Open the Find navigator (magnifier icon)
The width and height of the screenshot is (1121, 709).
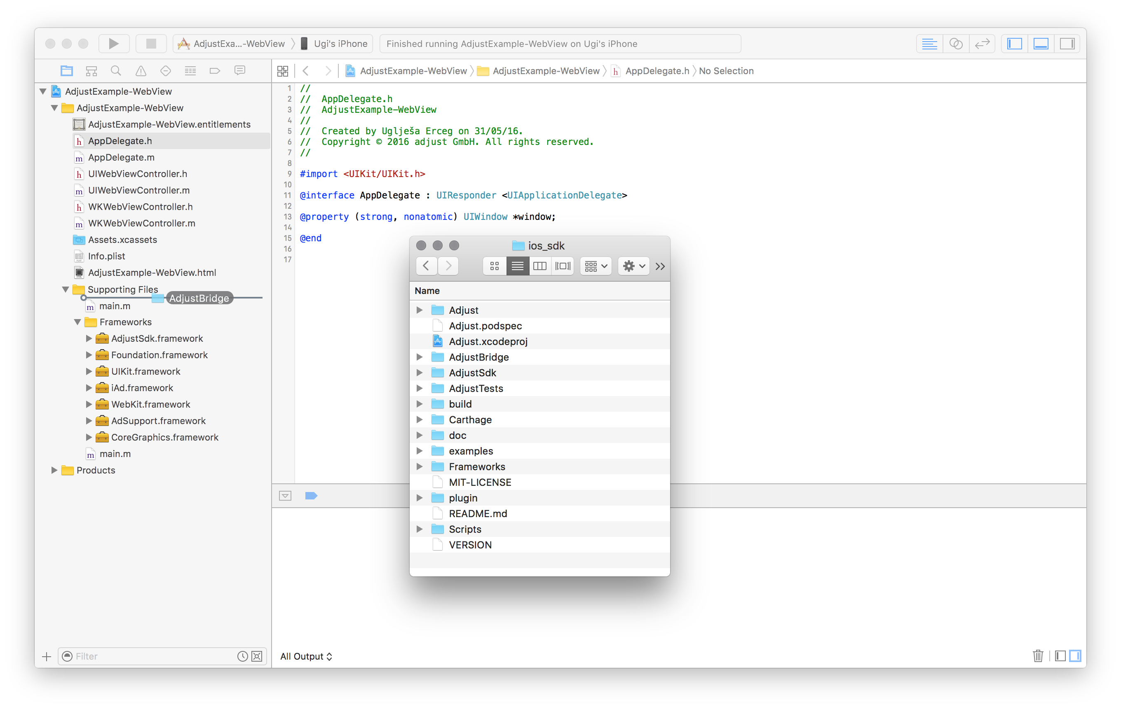(116, 71)
